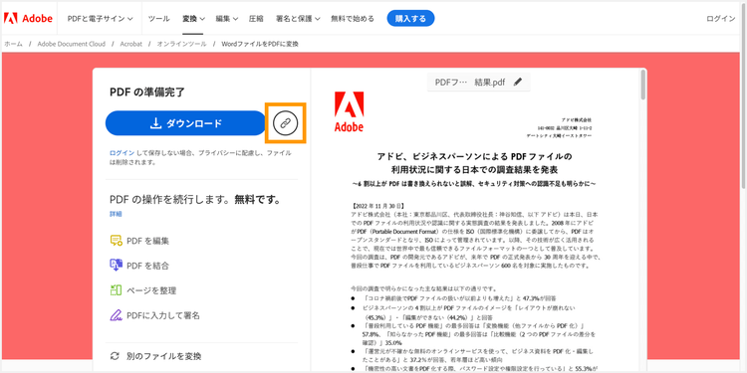The width and height of the screenshot is (747, 373).
Task: Go to ホーム in the breadcrumb
Action: pyautogui.click(x=13, y=44)
